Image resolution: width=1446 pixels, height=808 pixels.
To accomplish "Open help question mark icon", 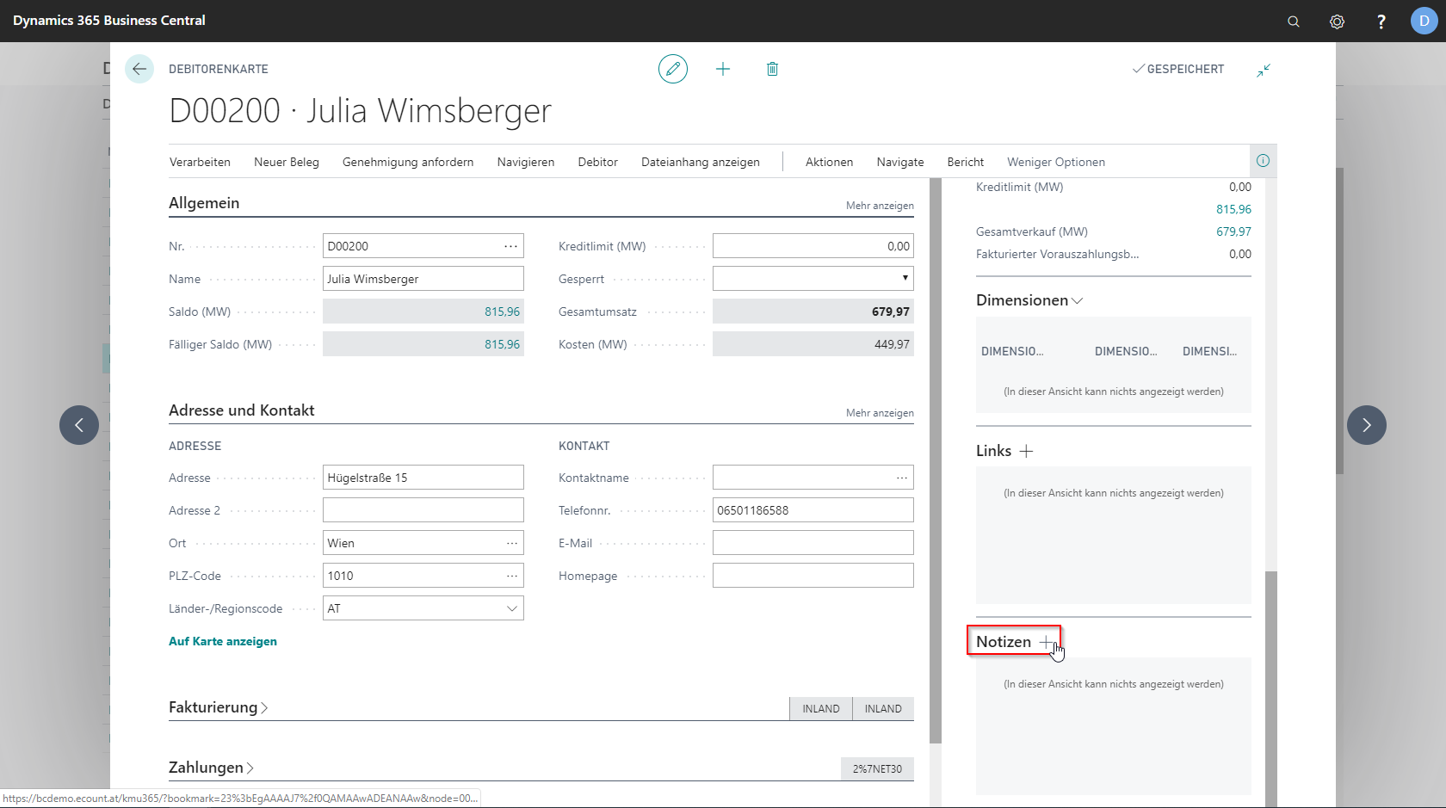I will point(1381,22).
